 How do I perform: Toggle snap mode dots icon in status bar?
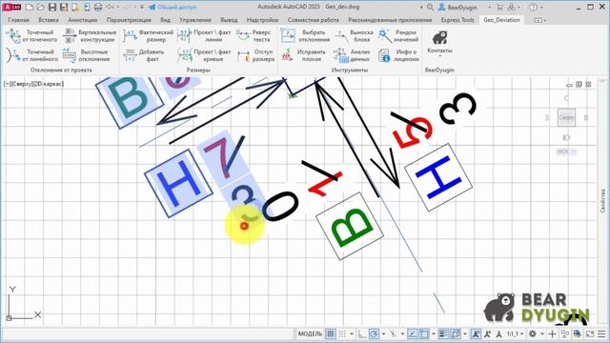tap(342, 333)
